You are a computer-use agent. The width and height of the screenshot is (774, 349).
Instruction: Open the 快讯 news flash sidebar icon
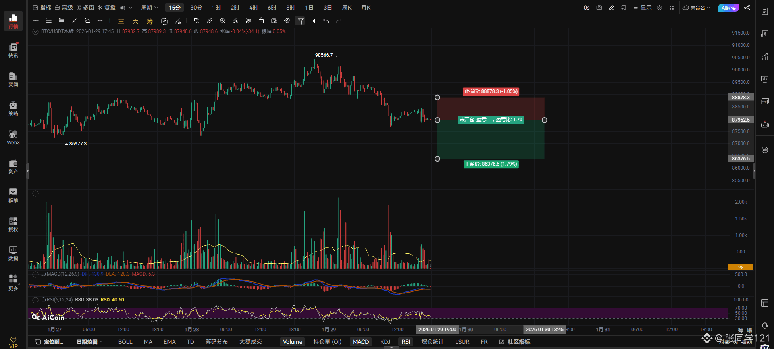[x=13, y=50]
